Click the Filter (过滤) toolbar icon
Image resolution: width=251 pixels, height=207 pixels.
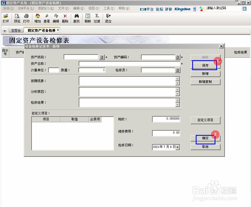[97, 18]
